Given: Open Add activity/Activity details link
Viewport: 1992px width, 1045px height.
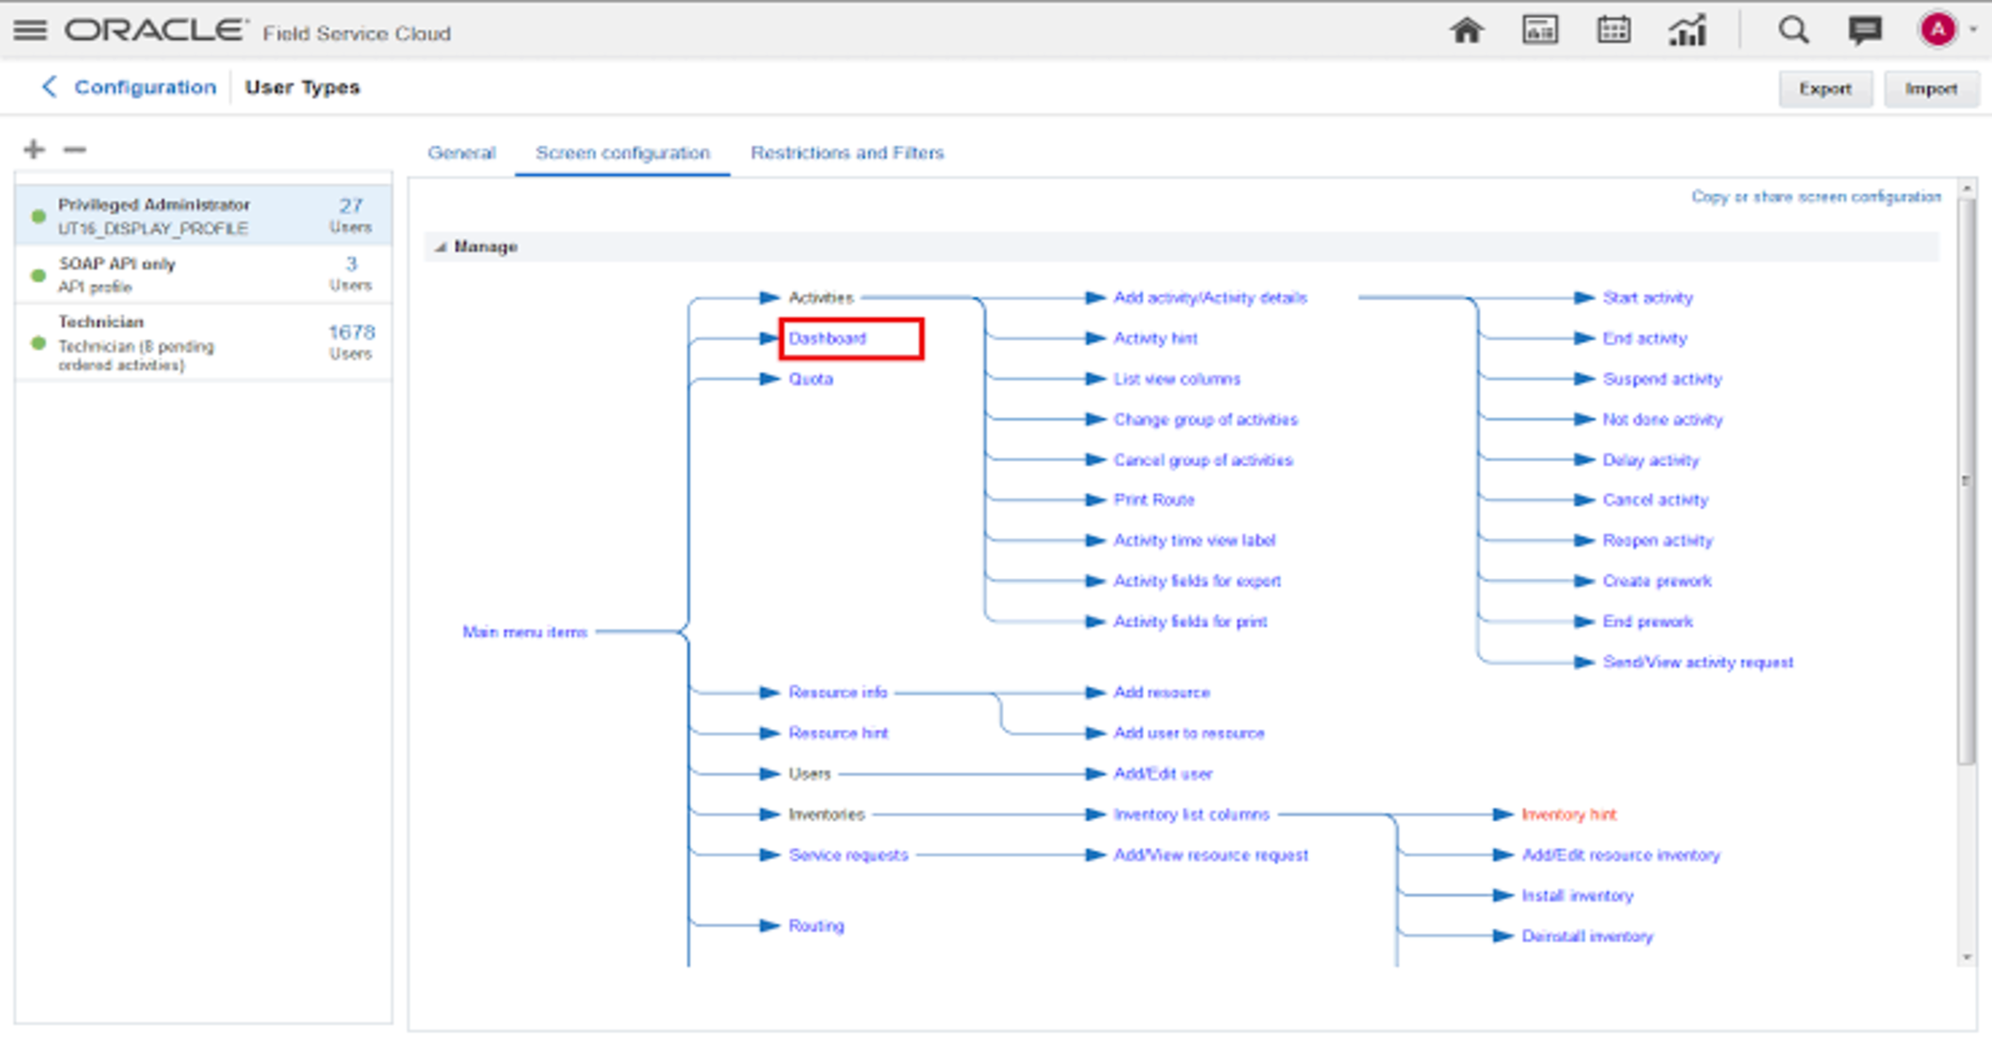Looking at the screenshot, I should (1210, 297).
